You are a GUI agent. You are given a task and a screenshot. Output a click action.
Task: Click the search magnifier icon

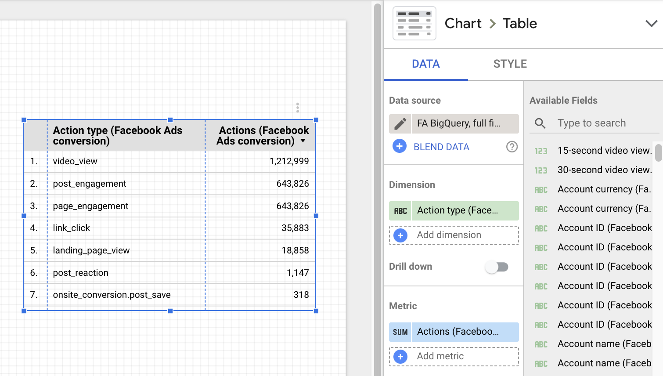540,123
